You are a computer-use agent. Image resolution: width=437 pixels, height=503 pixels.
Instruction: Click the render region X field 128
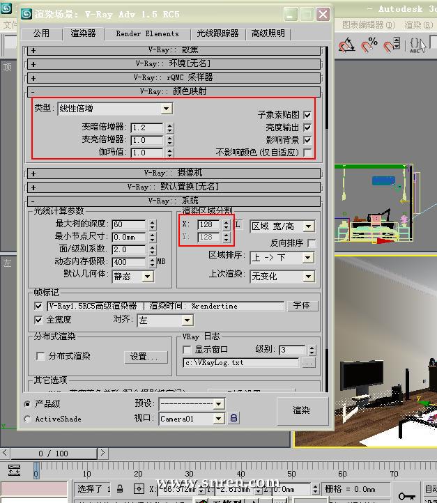coord(208,224)
